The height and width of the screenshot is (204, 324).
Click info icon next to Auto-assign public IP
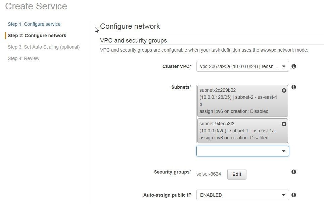coord(294,195)
